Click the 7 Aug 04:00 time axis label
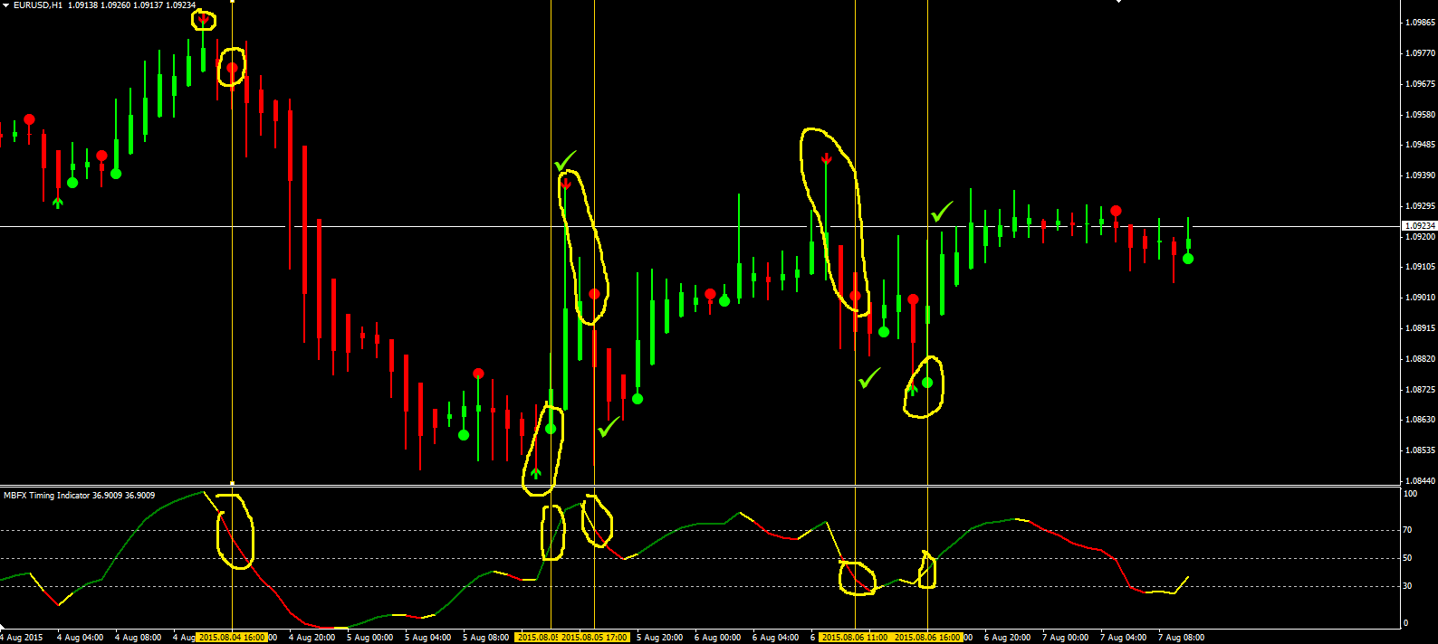1438x644 pixels. pos(1123,638)
